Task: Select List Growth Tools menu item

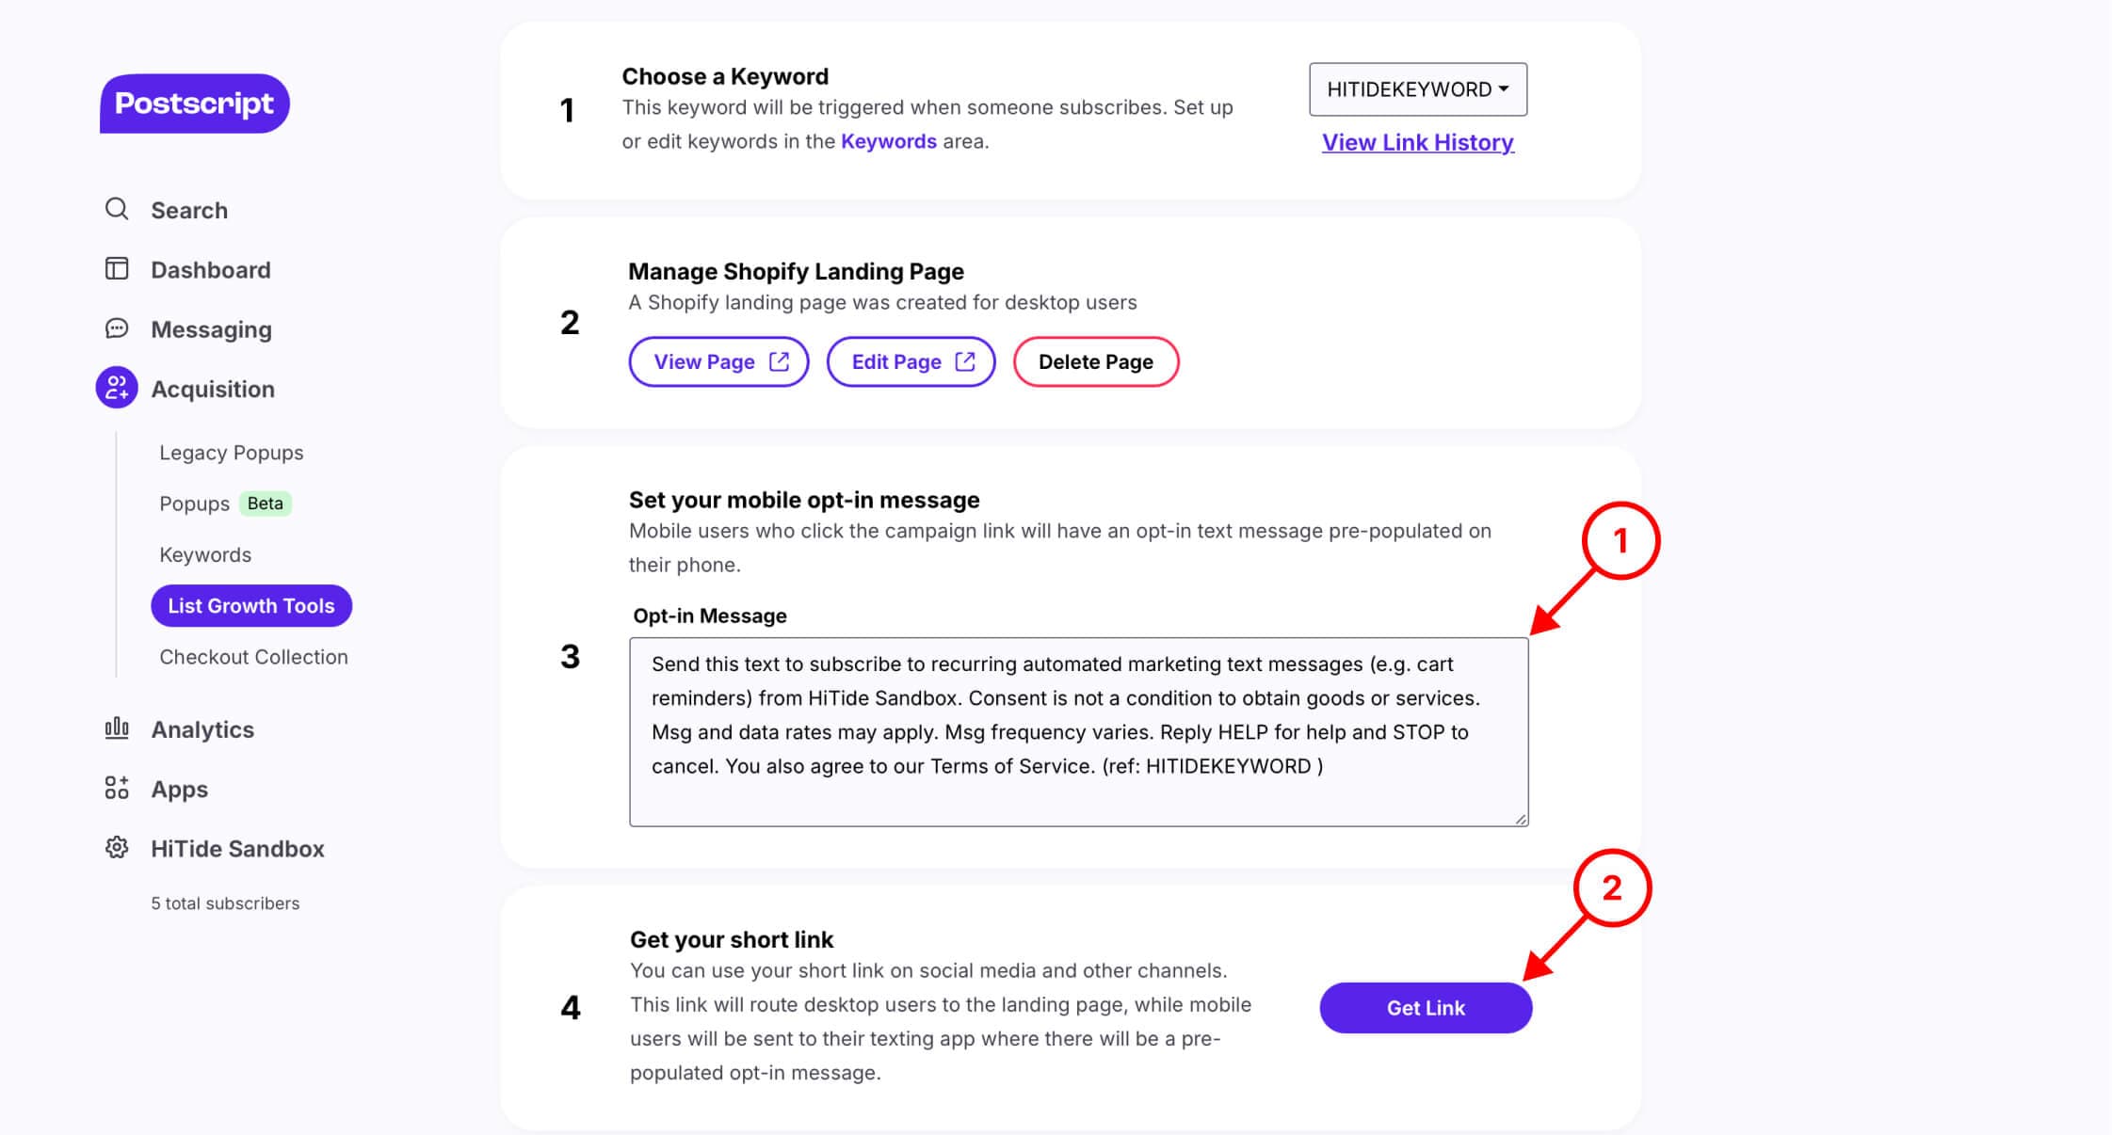Action: click(251, 606)
